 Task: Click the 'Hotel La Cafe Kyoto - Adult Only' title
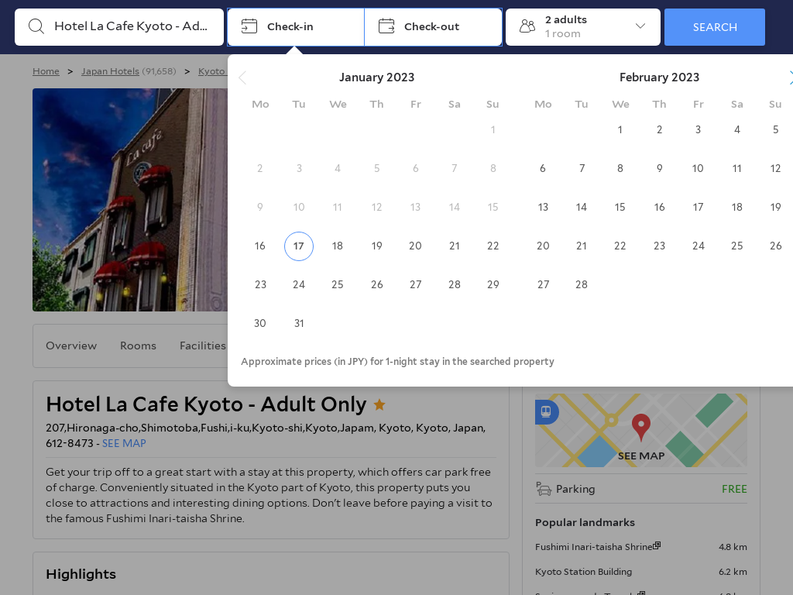point(206,404)
